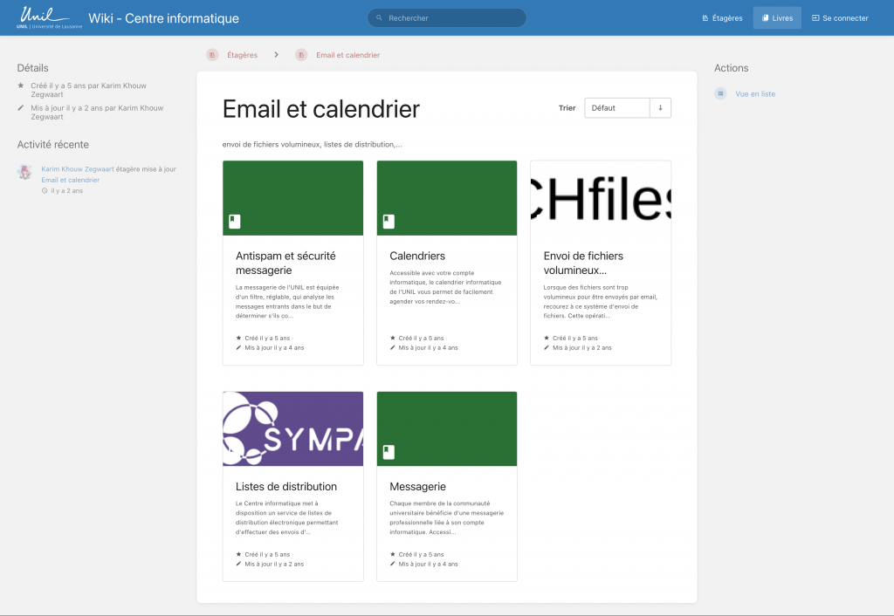Click Karim Khouw Zegwaart's avatar

[x=24, y=172]
